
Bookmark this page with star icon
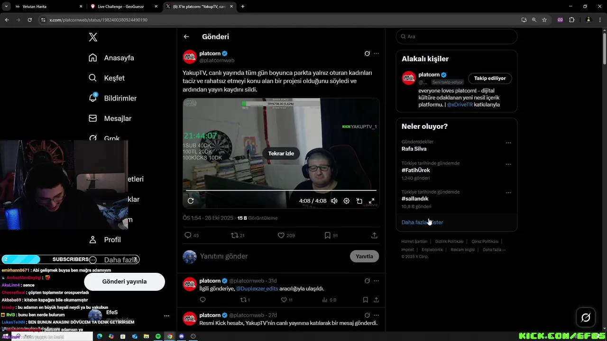544,20
